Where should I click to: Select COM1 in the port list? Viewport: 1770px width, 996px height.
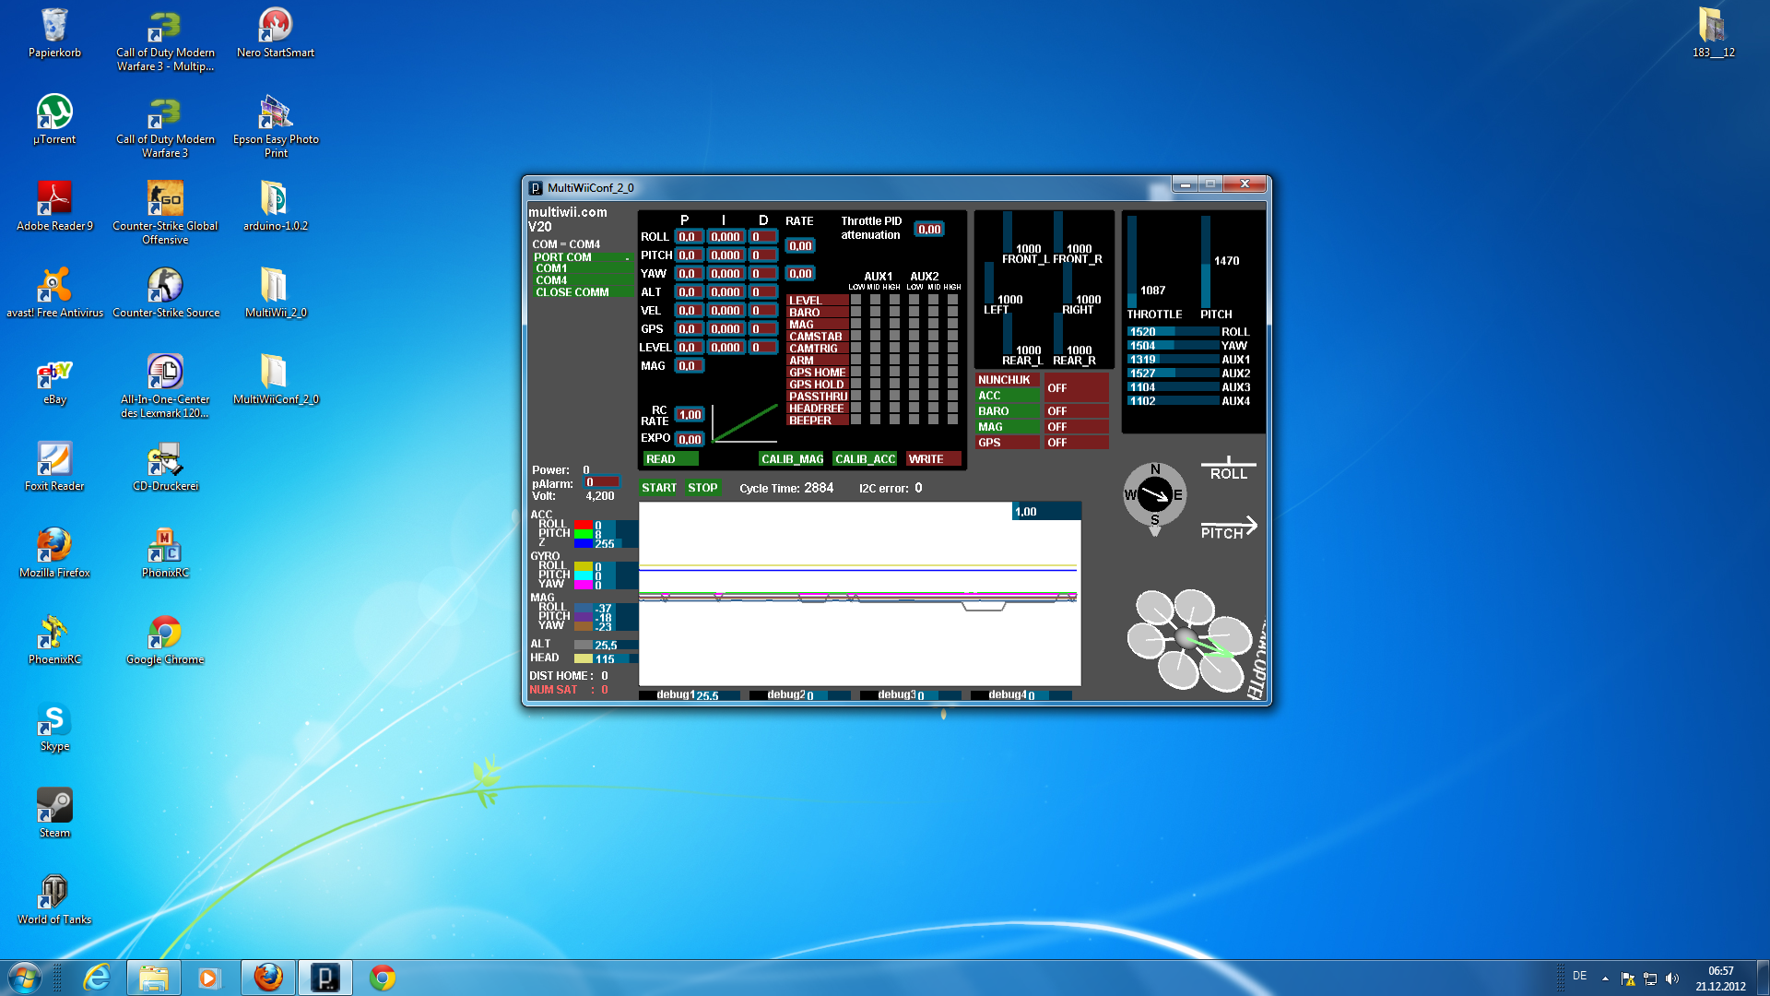coord(581,268)
